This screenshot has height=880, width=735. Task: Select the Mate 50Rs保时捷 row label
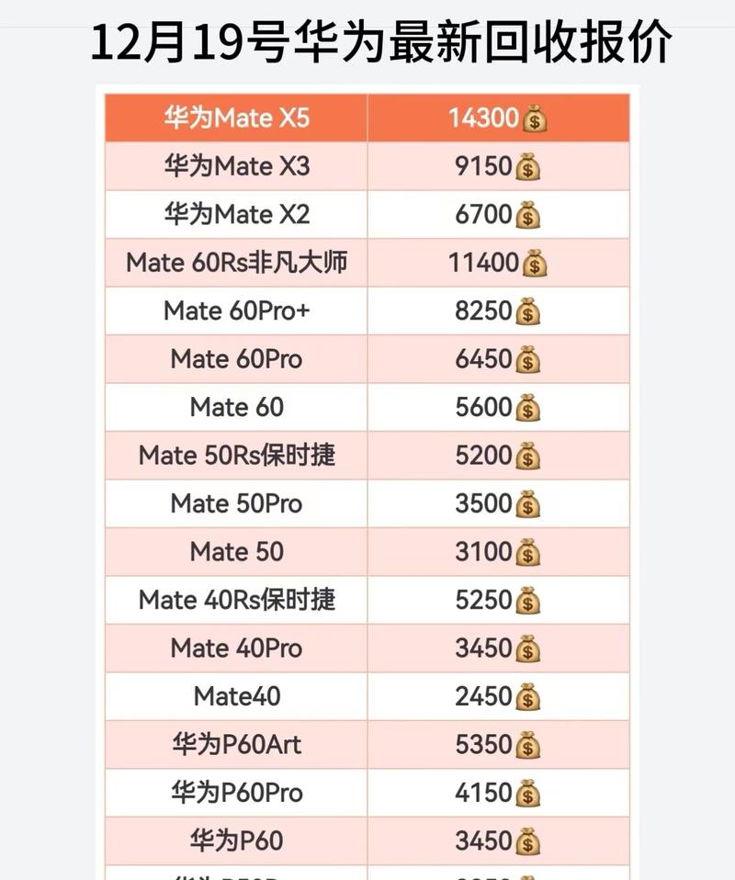pyautogui.click(x=236, y=455)
